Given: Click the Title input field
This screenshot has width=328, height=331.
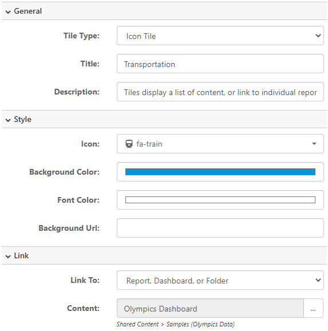Looking at the screenshot, I should click(x=220, y=64).
